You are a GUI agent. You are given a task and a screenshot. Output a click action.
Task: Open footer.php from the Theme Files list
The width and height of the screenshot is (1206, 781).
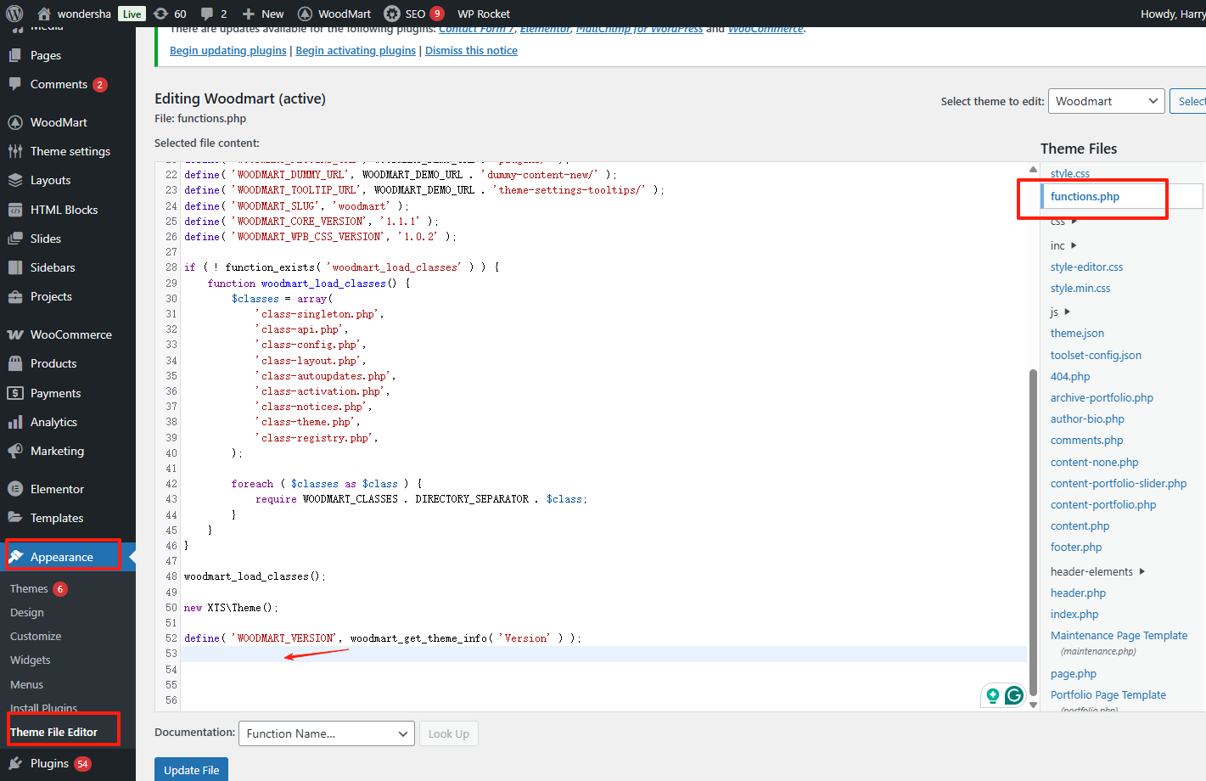1076,547
